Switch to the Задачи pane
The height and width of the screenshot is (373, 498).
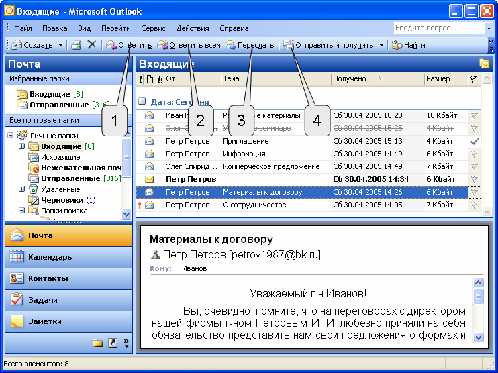tap(68, 300)
